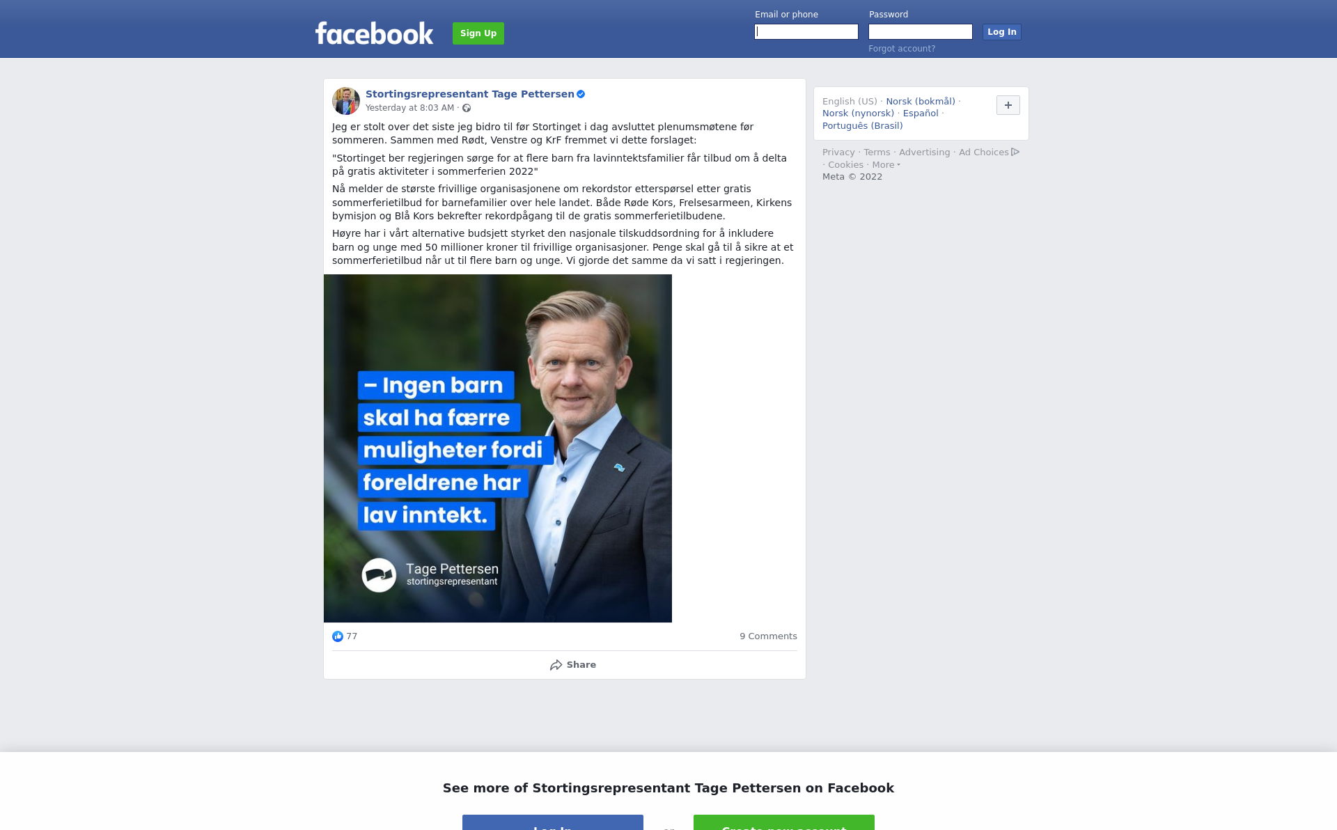Click the public globe privacy icon

click(x=467, y=108)
